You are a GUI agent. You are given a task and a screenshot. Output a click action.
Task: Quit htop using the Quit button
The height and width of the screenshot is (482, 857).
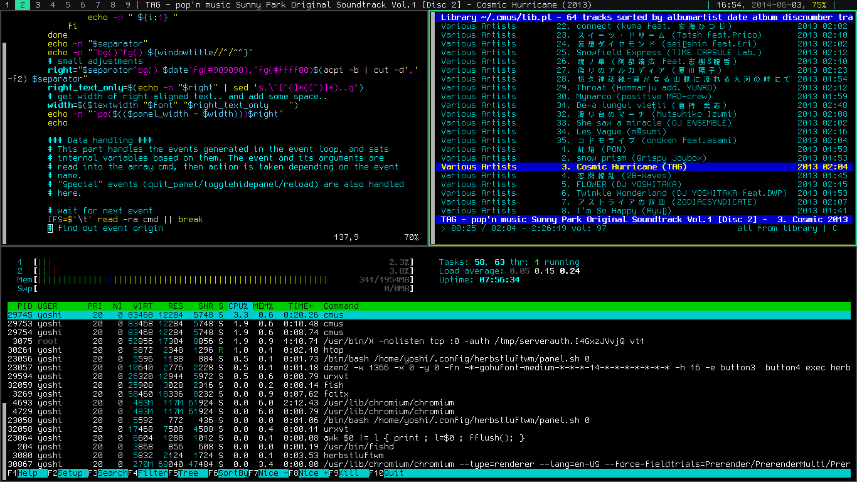(394, 473)
